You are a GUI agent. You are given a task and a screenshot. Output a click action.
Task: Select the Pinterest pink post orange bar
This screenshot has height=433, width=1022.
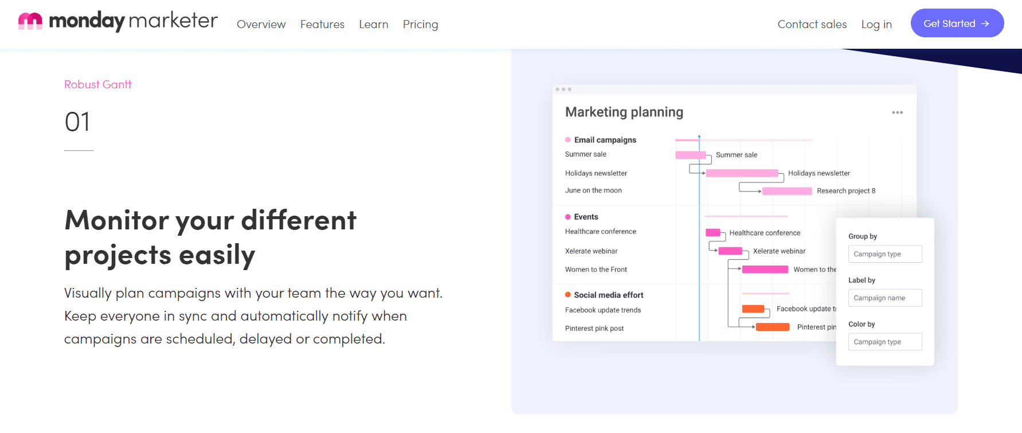(x=772, y=327)
